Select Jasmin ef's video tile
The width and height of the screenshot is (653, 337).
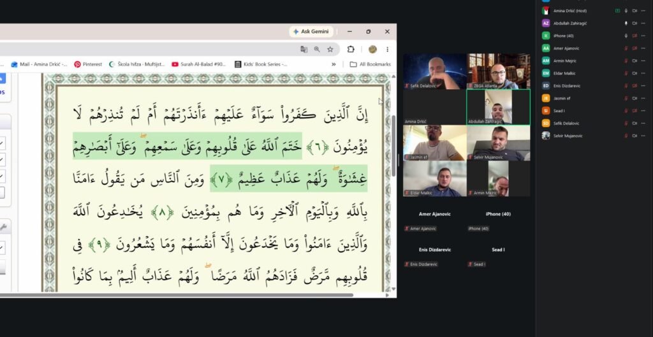click(435, 143)
